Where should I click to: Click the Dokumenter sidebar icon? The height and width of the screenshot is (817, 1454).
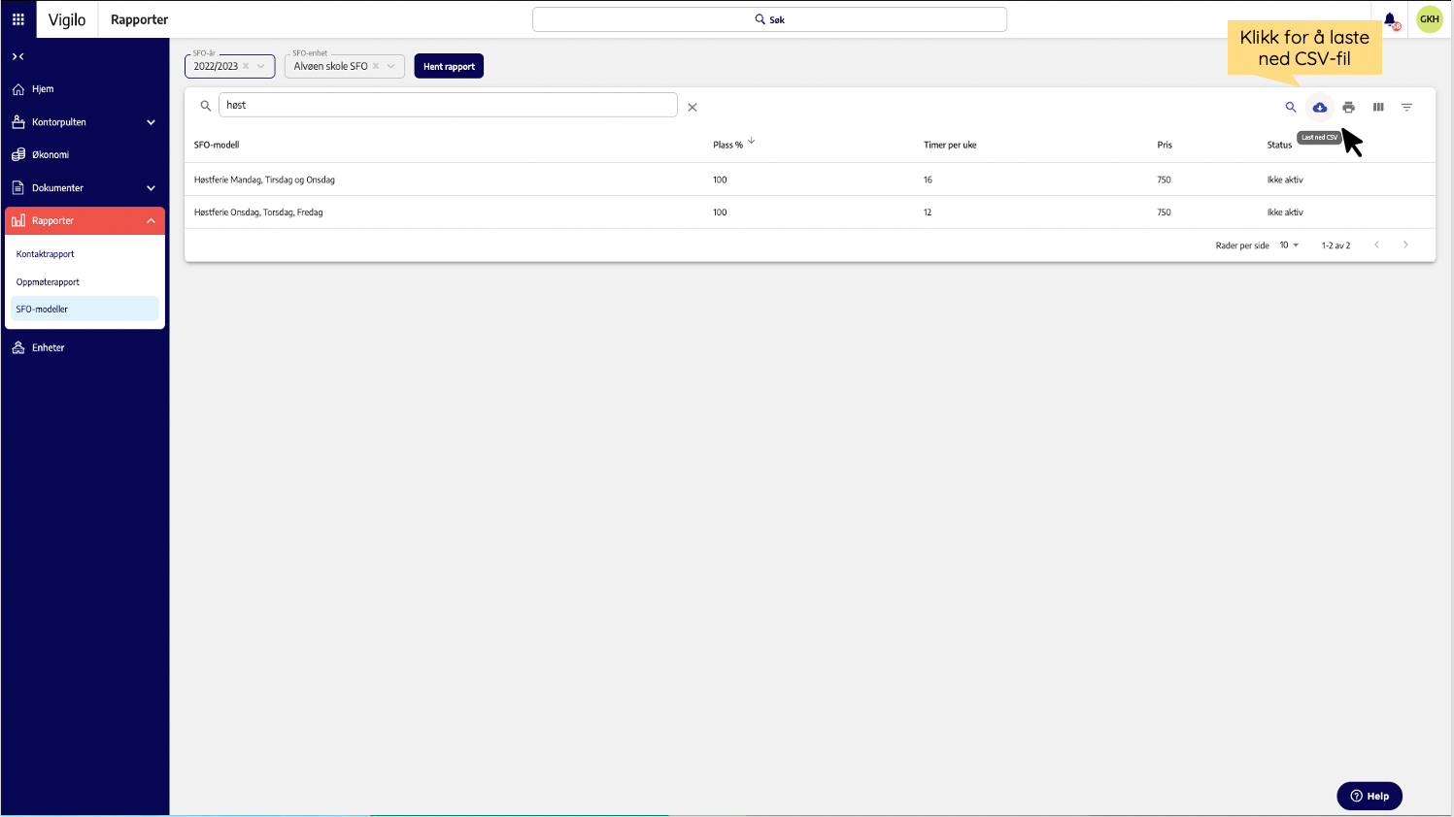(18, 187)
